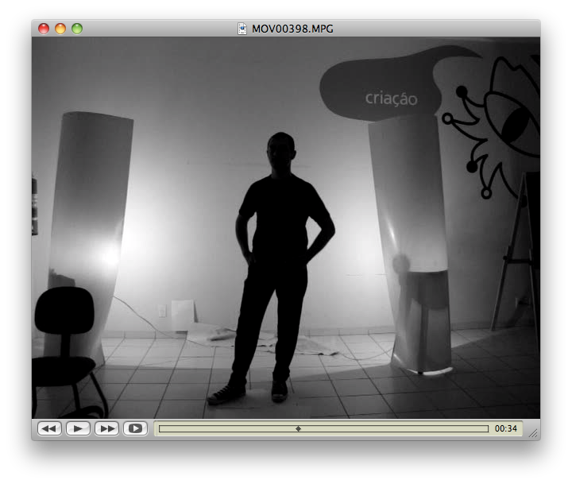The image size is (572, 484).
Task: Click the video frame showing the silhouette
Action: (x=286, y=227)
